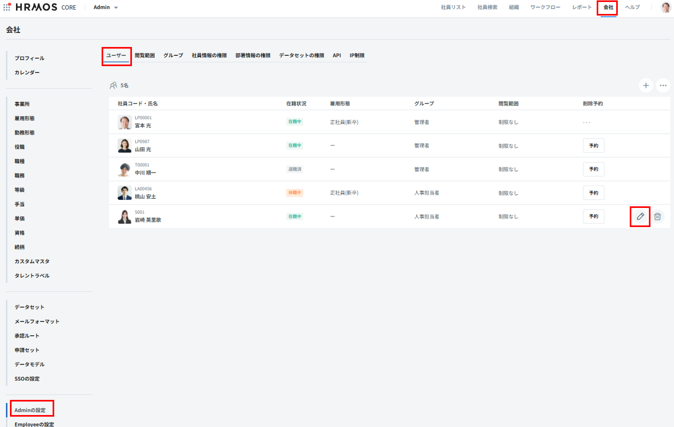Viewport: 674px width, 427px height.
Task: Click 予約 button for 山田 光
Action: (x=593, y=146)
